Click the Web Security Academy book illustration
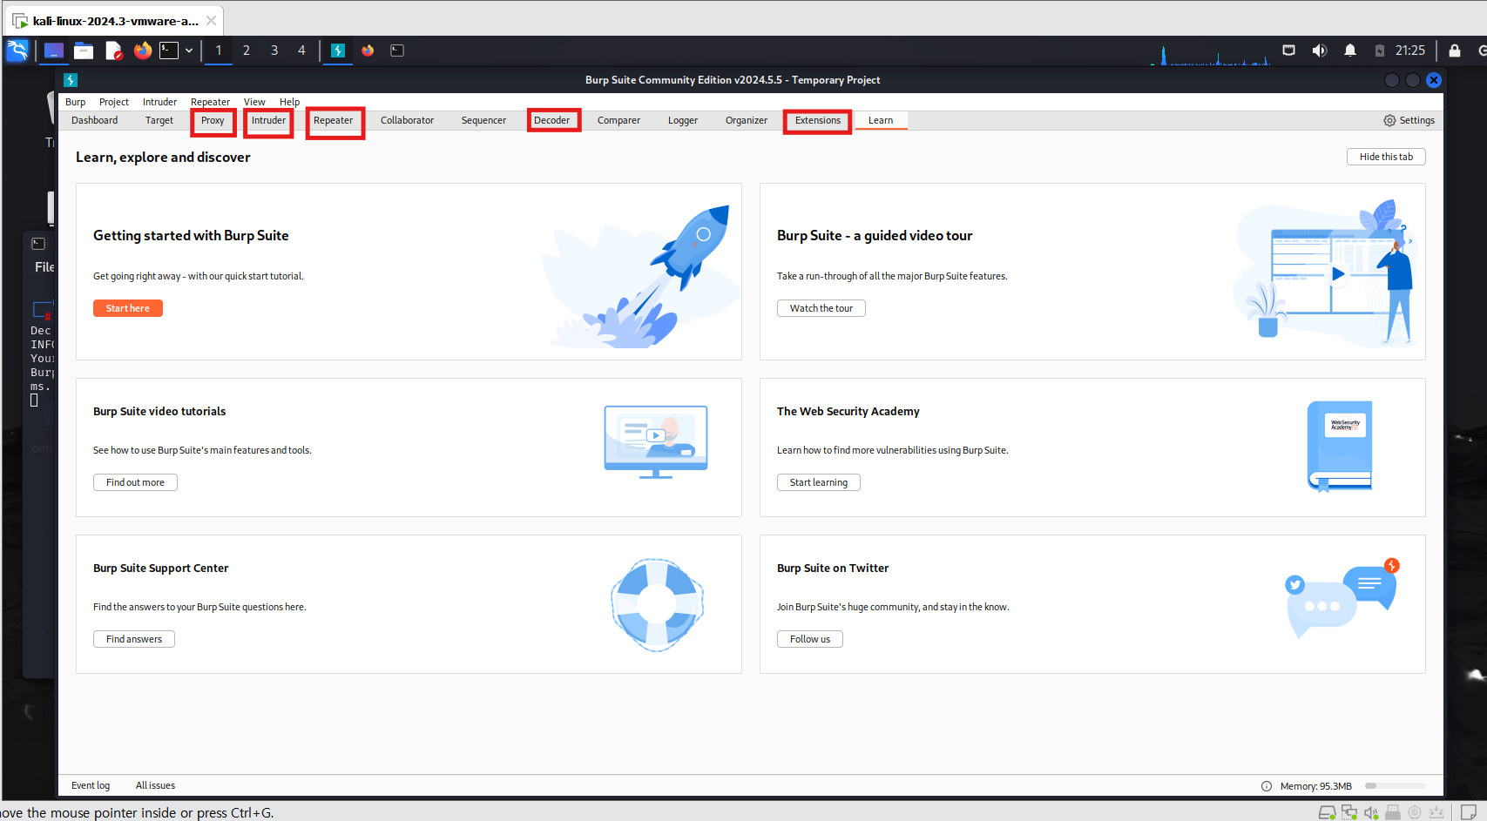Image resolution: width=1487 pixels, height=821 pixels. [x=1340, y=446]
